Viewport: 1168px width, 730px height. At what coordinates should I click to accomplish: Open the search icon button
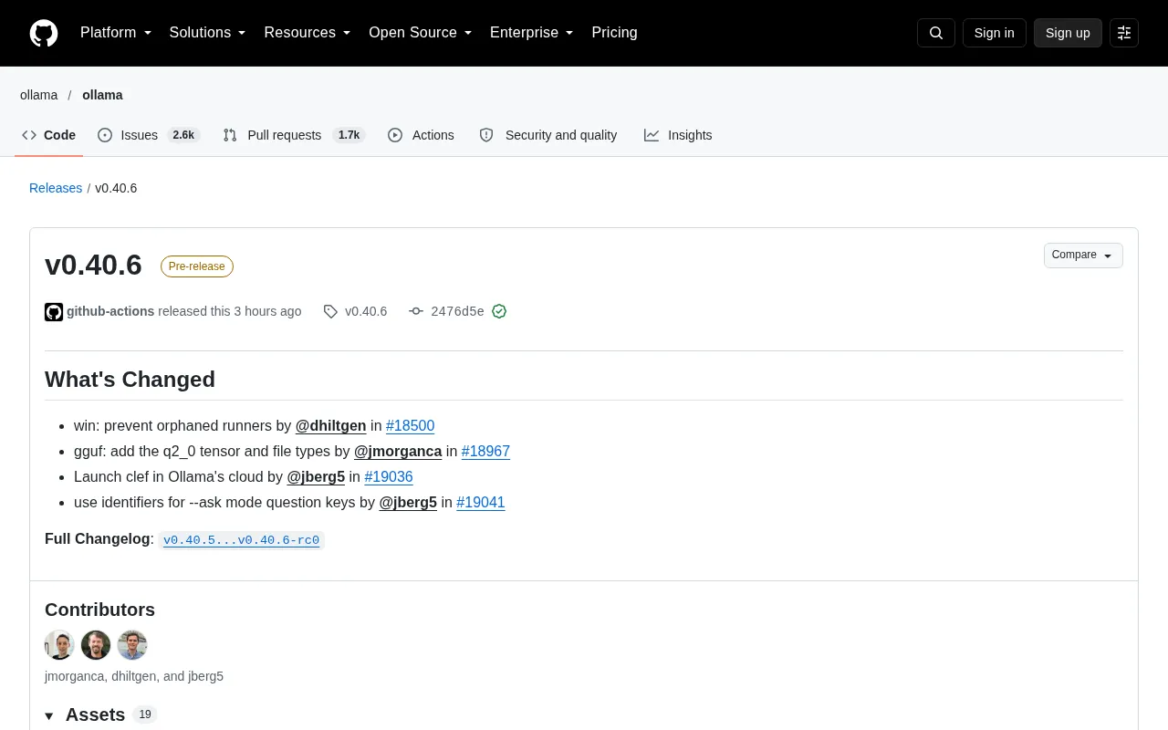936,33
